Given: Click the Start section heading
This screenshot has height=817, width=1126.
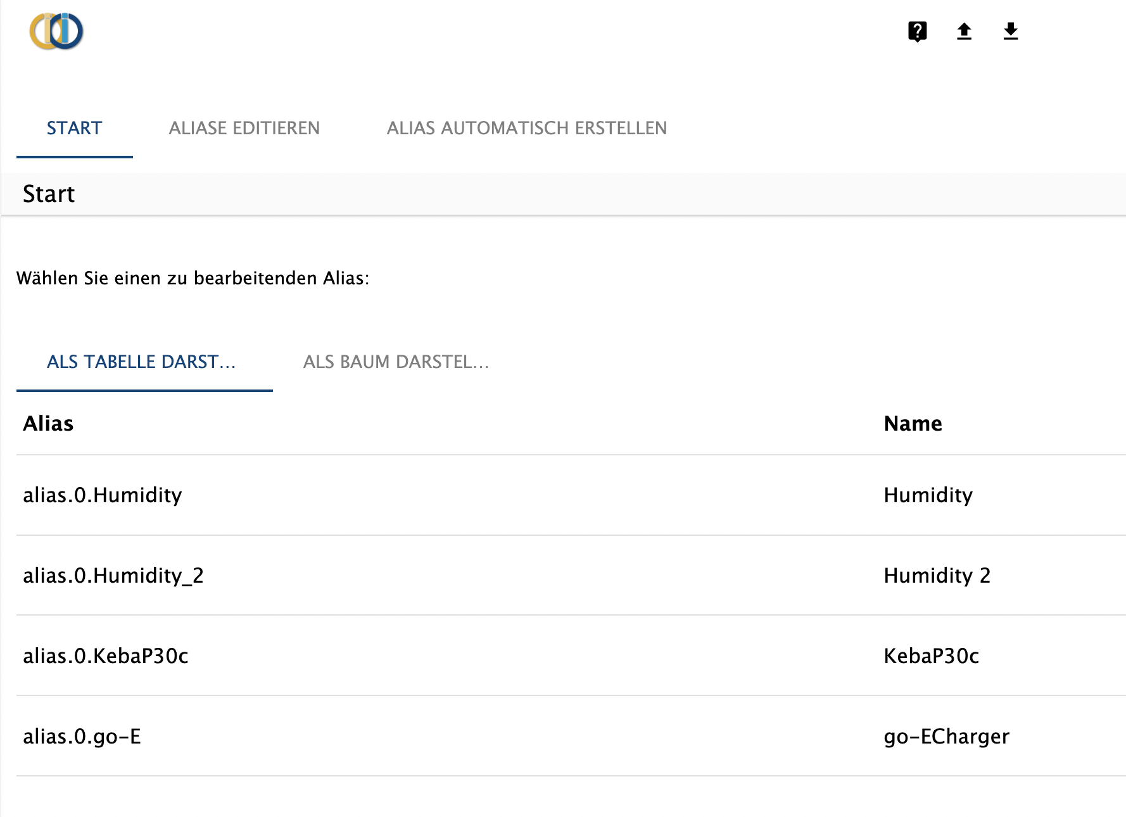Looking at the screenshot, I should [49, 194].
